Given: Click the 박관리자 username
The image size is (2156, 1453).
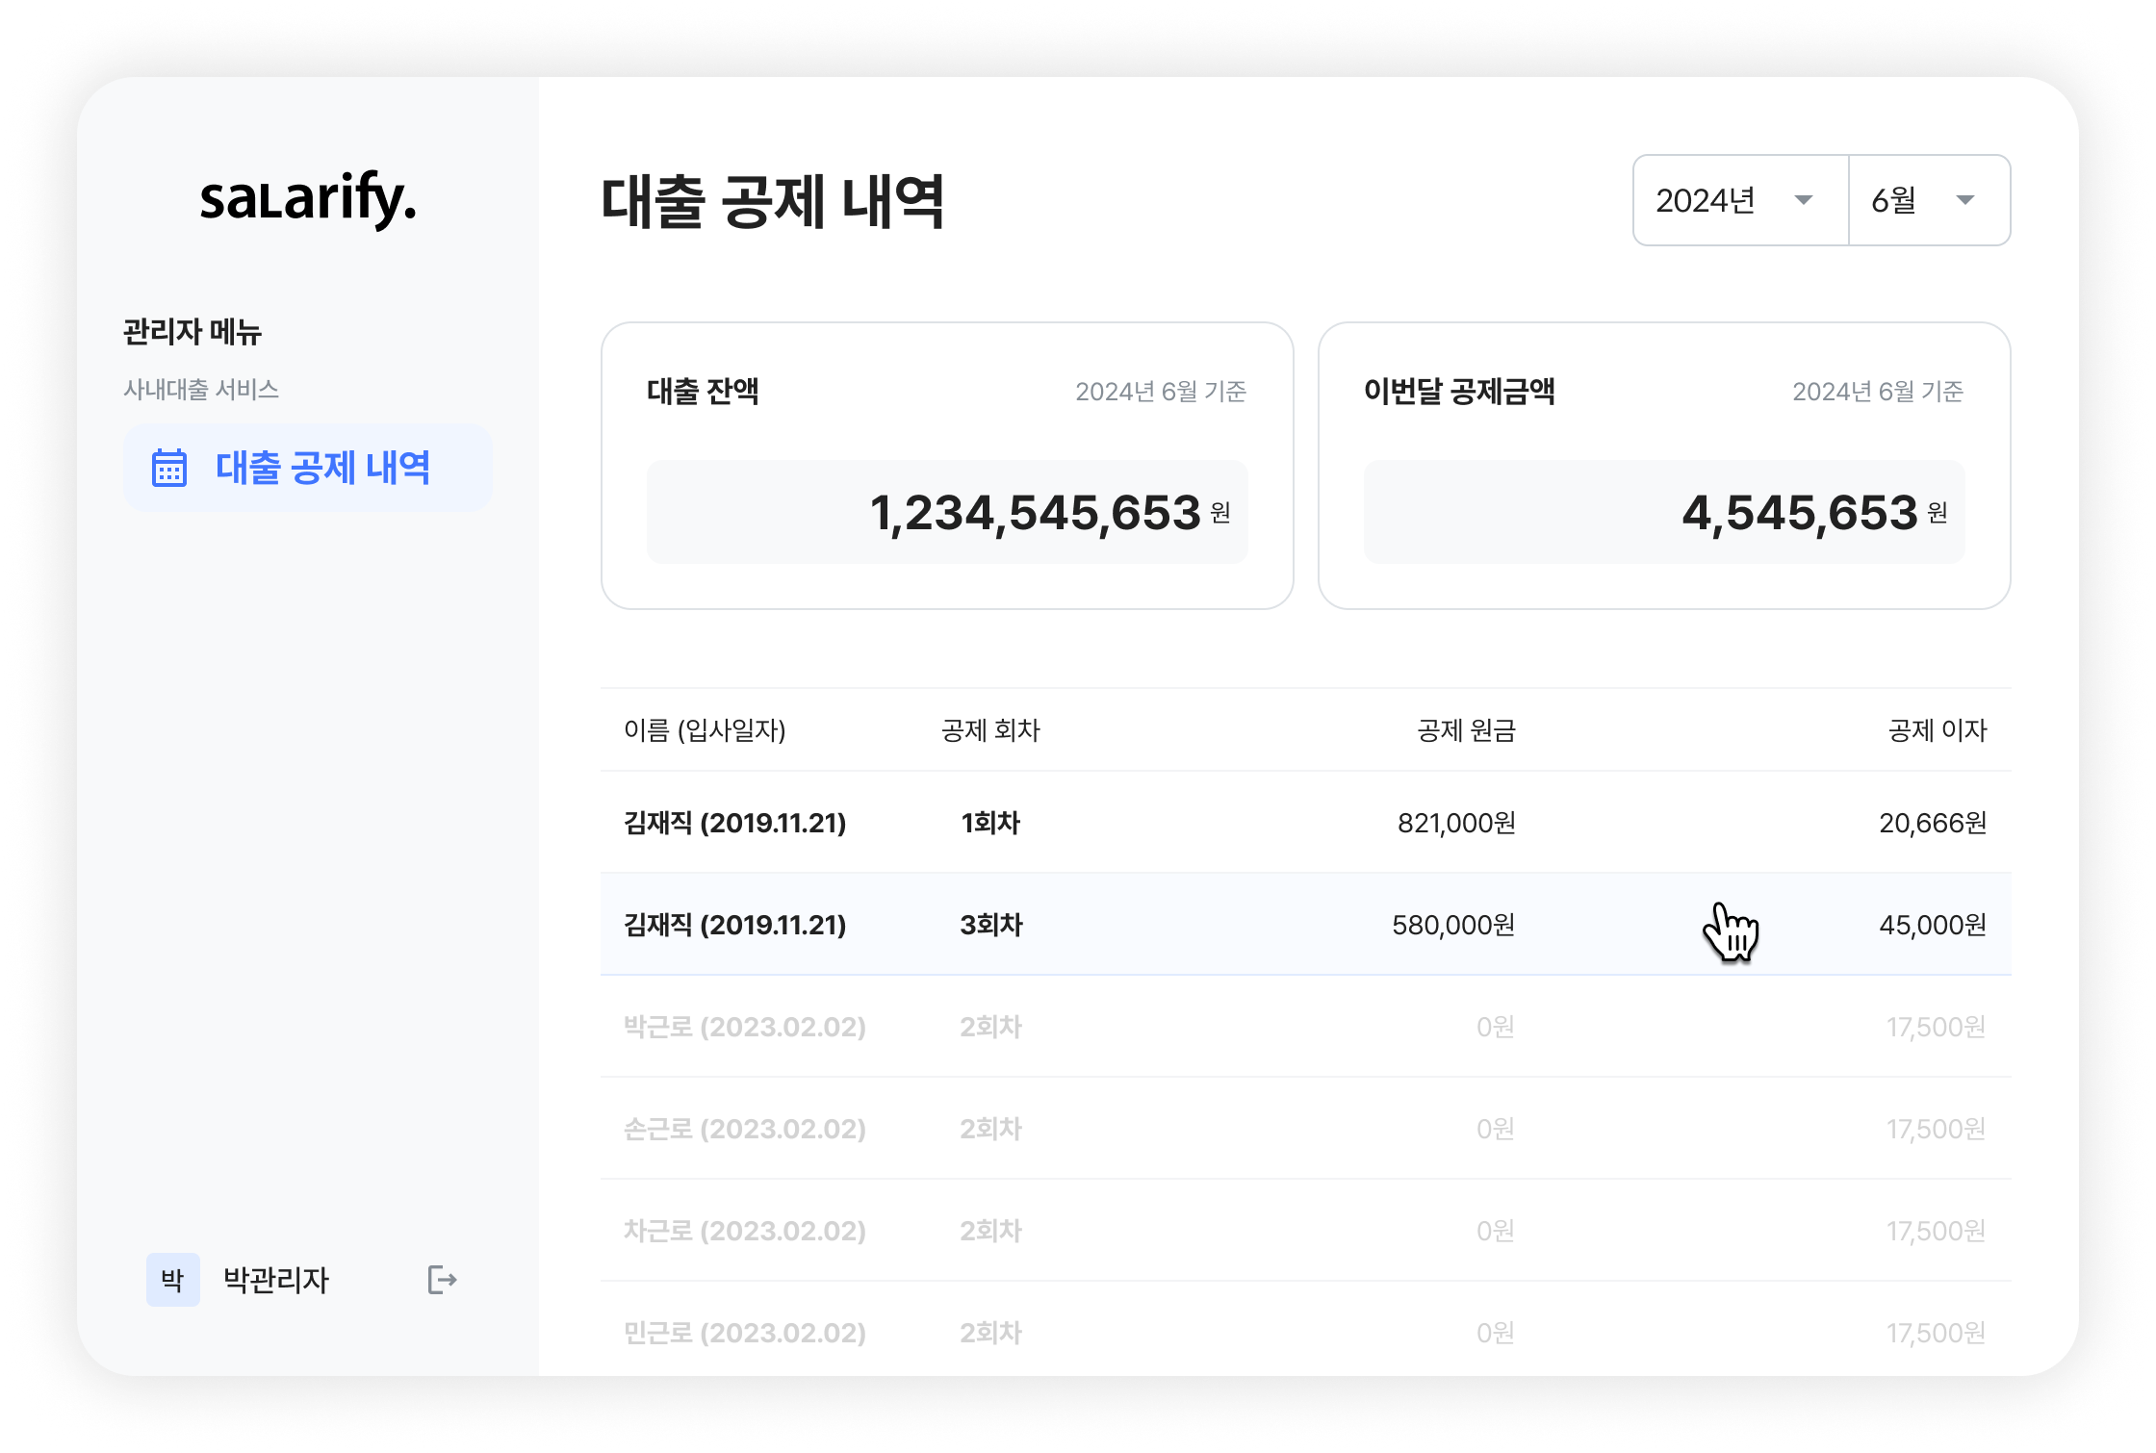Looking at the screenshot, I should coord(276,1280).
